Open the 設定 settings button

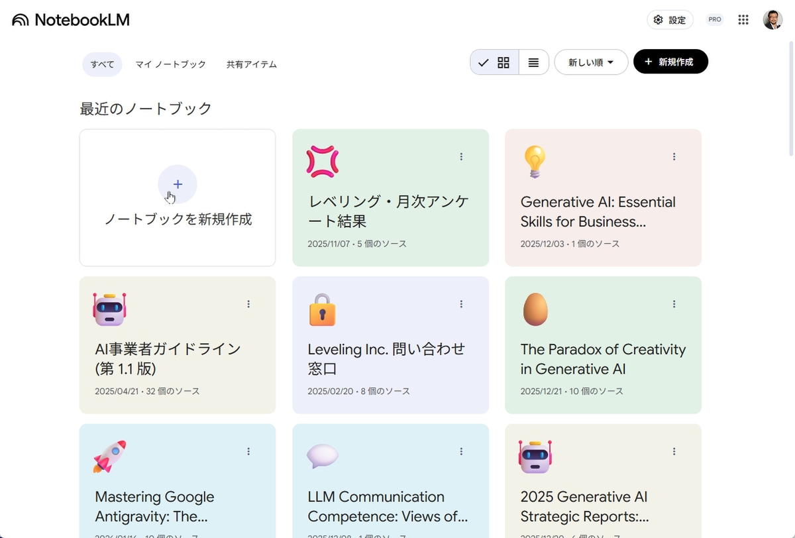670,20
